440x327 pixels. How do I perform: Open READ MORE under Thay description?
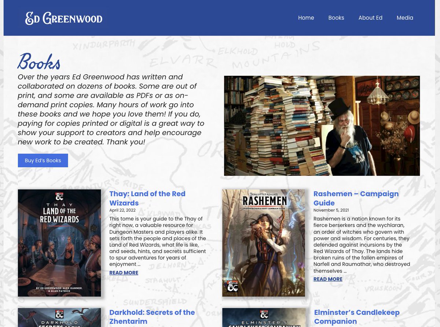point(124,272)
